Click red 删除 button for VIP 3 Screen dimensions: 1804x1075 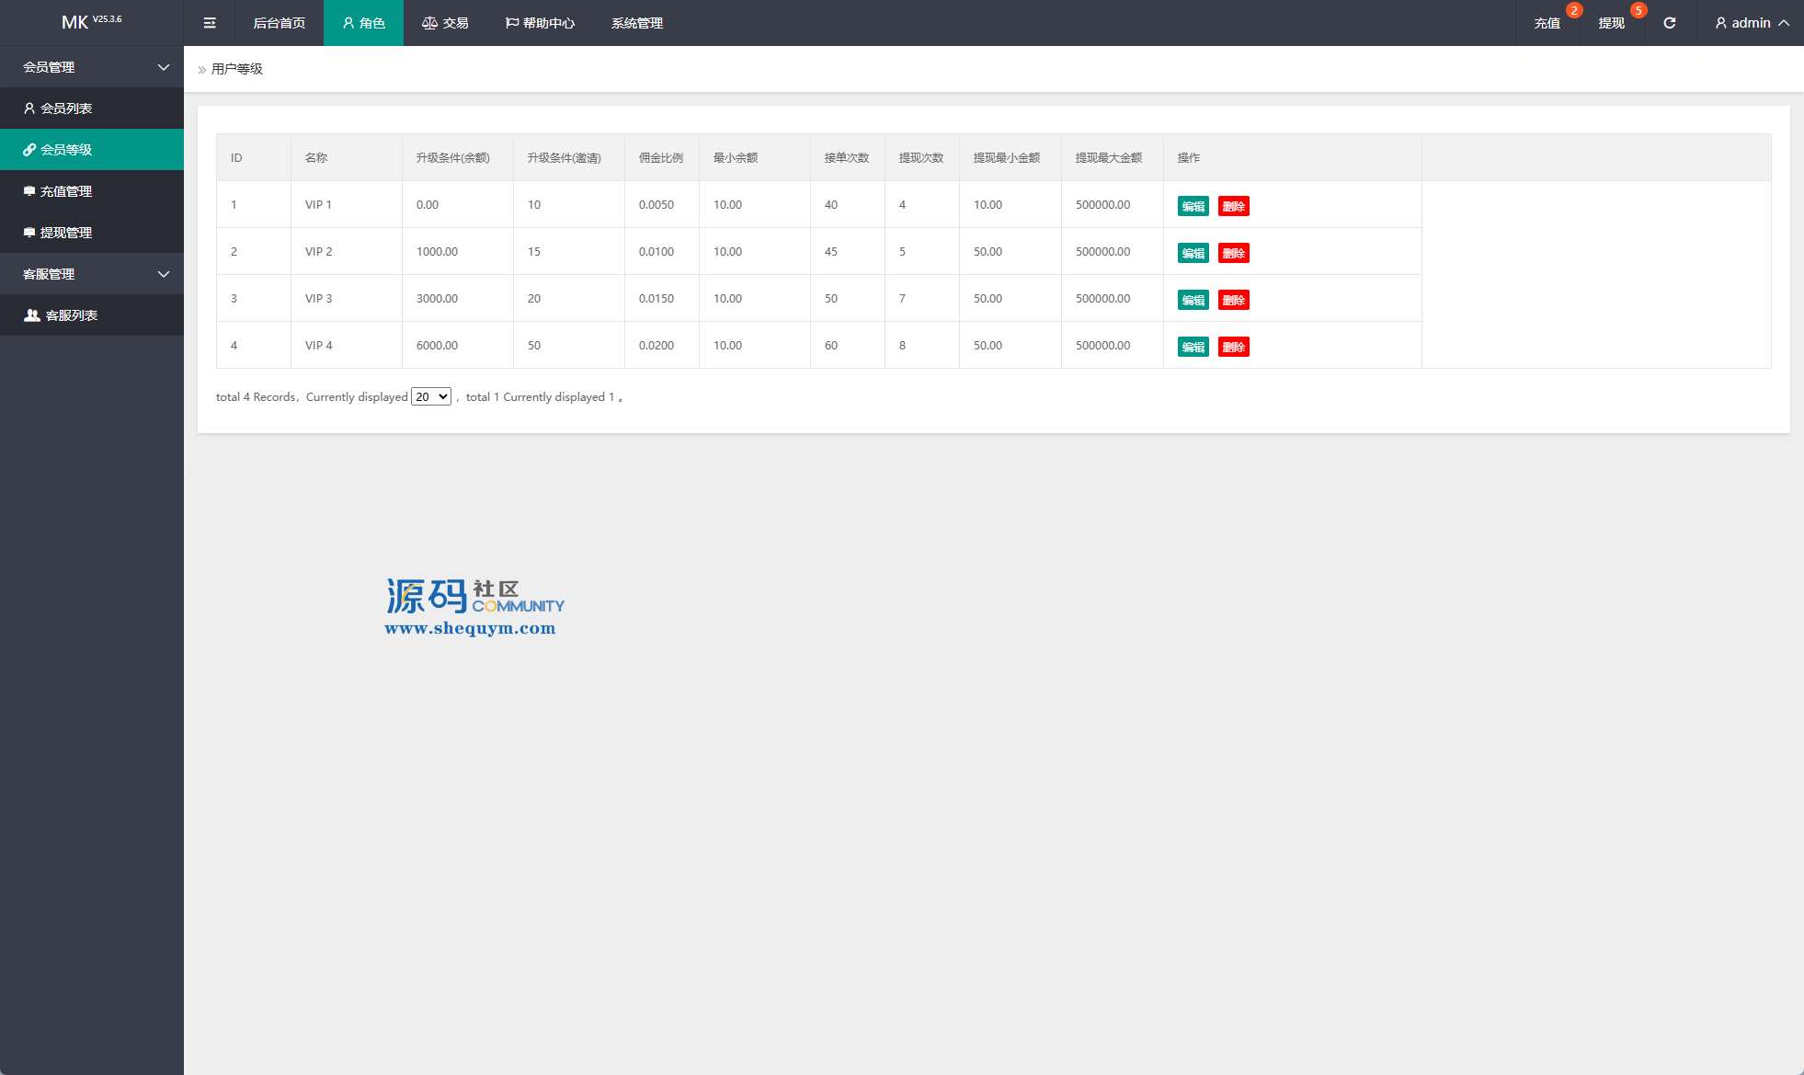point(1233,300)
